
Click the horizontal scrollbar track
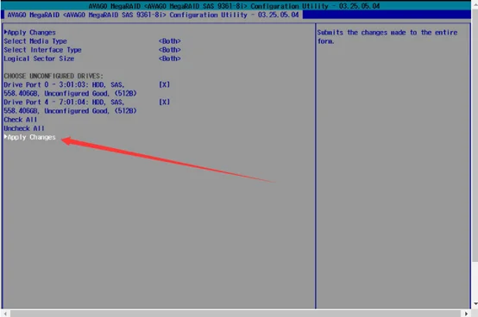[x=236, y=314]
